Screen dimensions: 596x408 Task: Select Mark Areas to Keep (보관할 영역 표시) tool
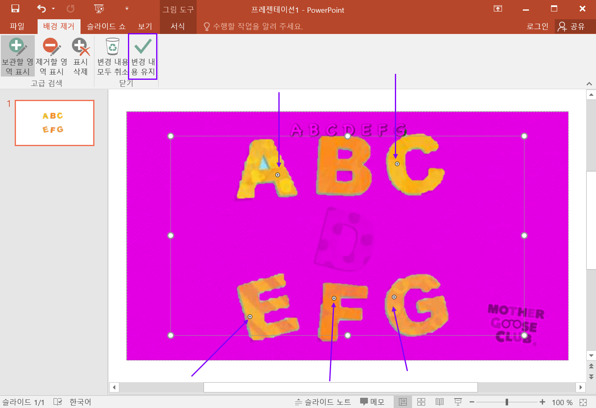[18, 56]
